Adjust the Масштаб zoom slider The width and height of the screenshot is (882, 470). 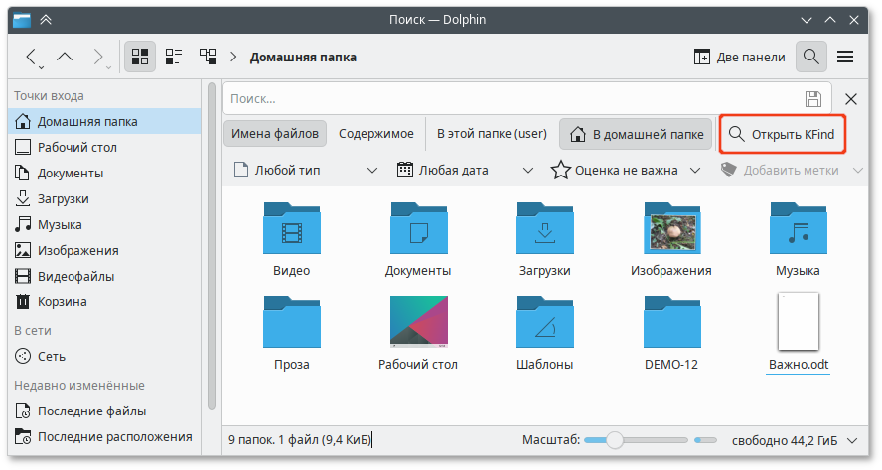click(615, 439)
